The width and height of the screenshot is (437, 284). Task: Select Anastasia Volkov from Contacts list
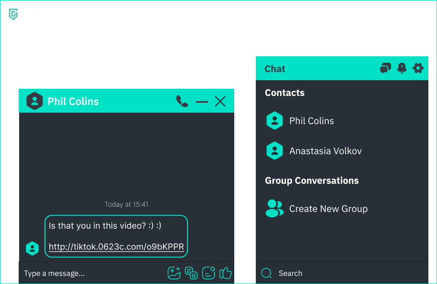[x=325, y=151]
